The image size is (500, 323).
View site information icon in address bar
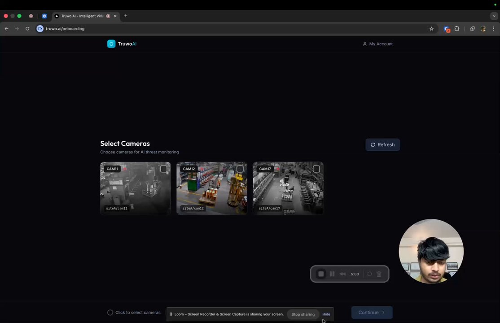point(40,29)
